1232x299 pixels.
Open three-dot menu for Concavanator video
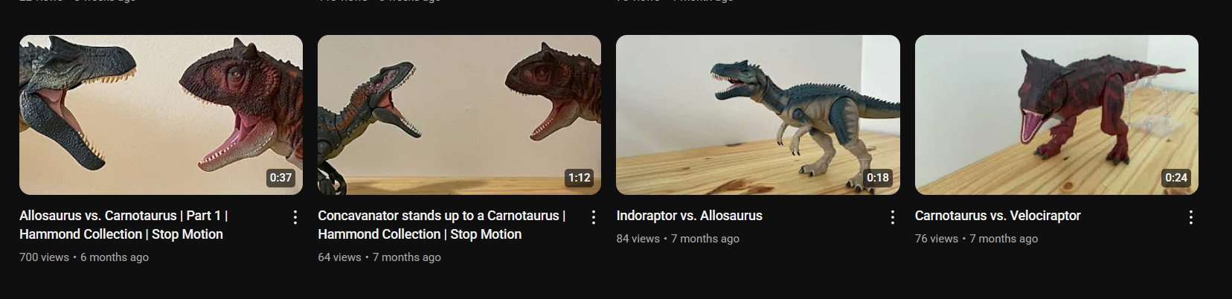[x=594, y=217]
